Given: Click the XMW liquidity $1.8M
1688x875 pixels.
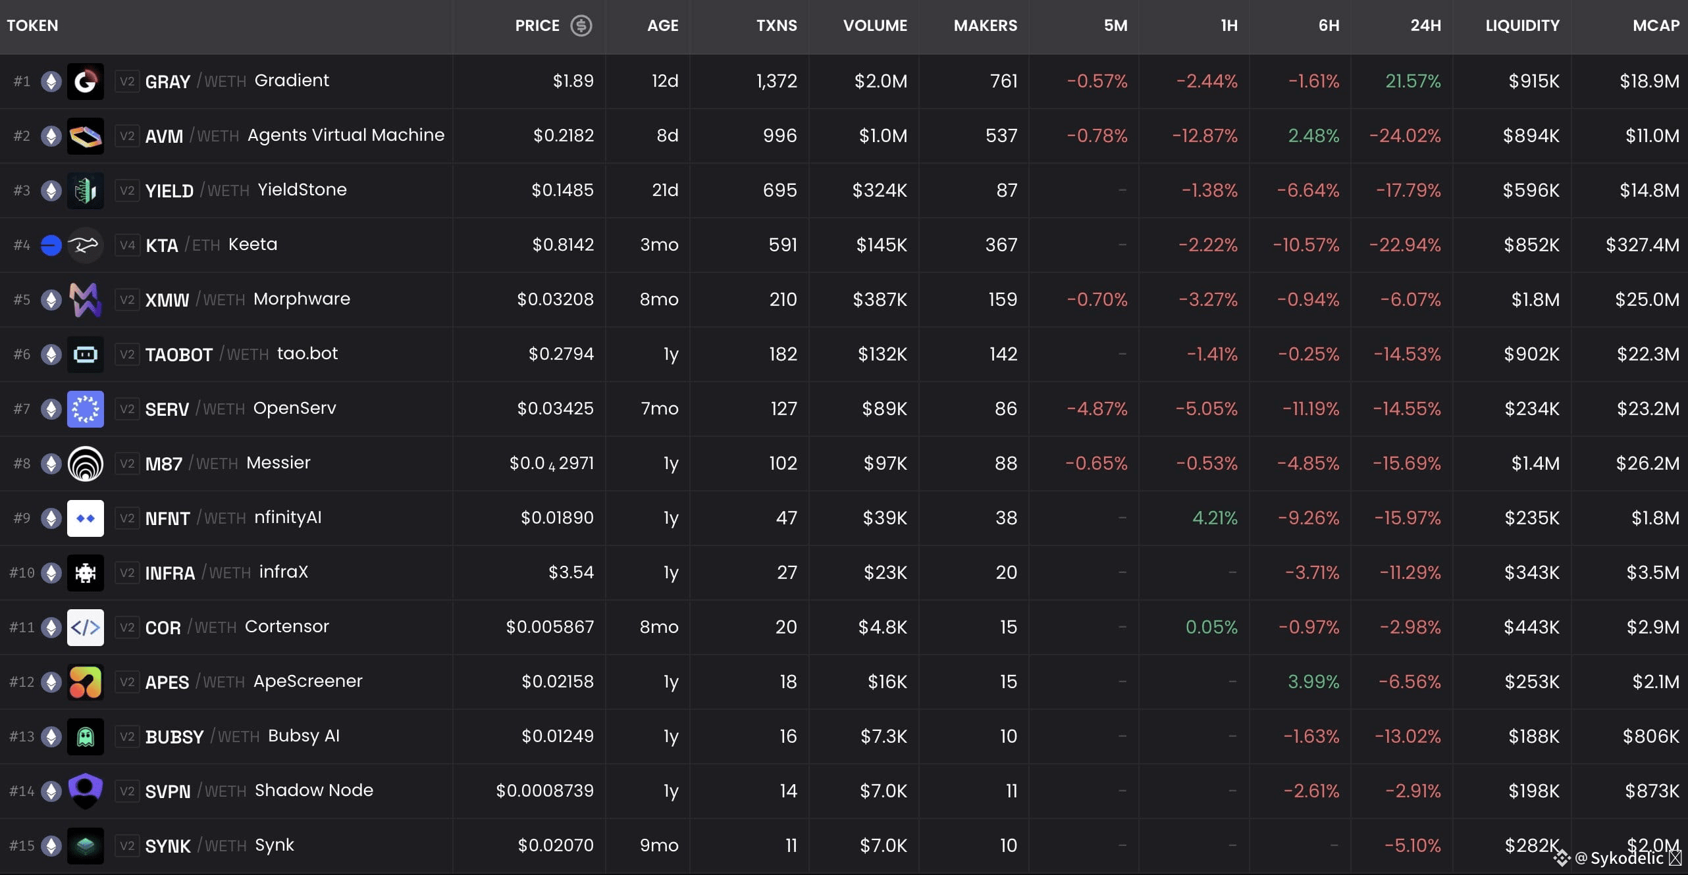Looking at the screenshot, I should click(1535, 299).
